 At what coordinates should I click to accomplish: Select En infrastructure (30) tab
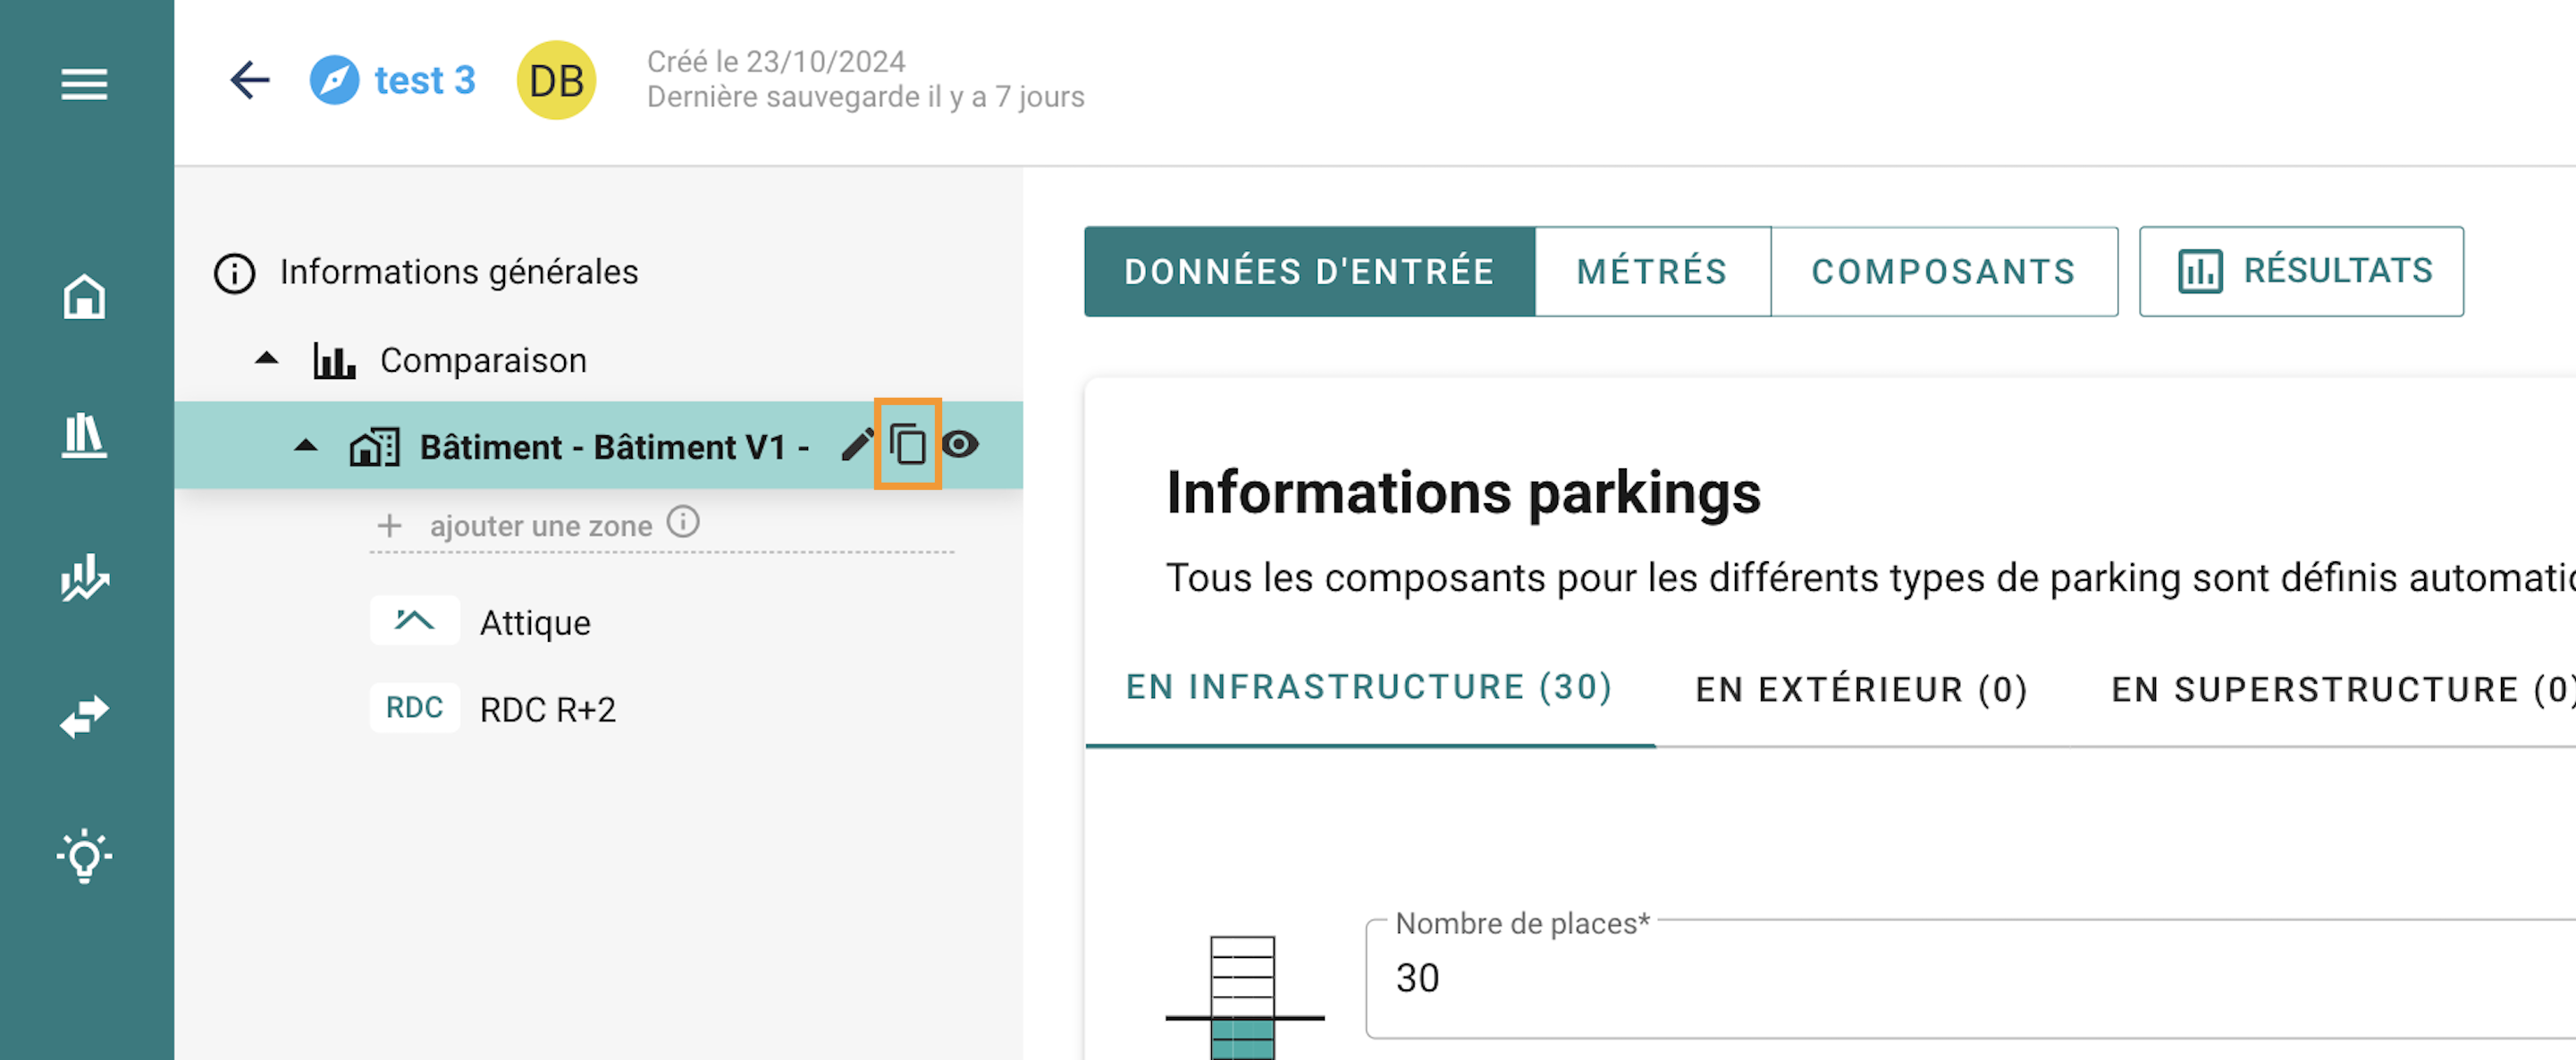coord(1369,688)
